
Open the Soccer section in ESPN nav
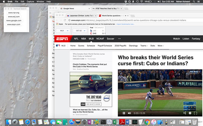click(110, 39)
